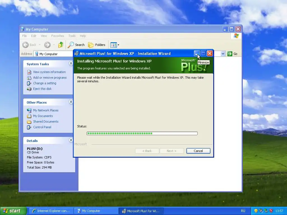Collapse the Details panel
The width and height of the screenshot is (287, 215).
click(71, 141)
